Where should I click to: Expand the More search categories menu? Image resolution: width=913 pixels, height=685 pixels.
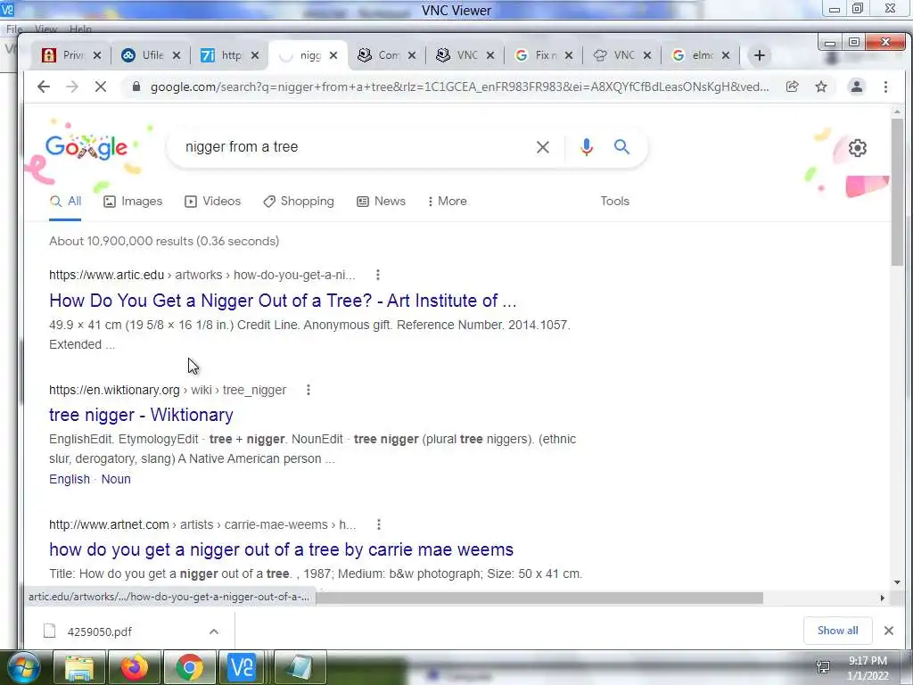pyautogui.click(x=448, y=201)
